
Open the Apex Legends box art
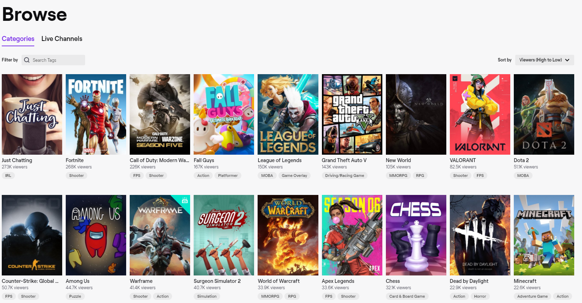tap(352, 235)
